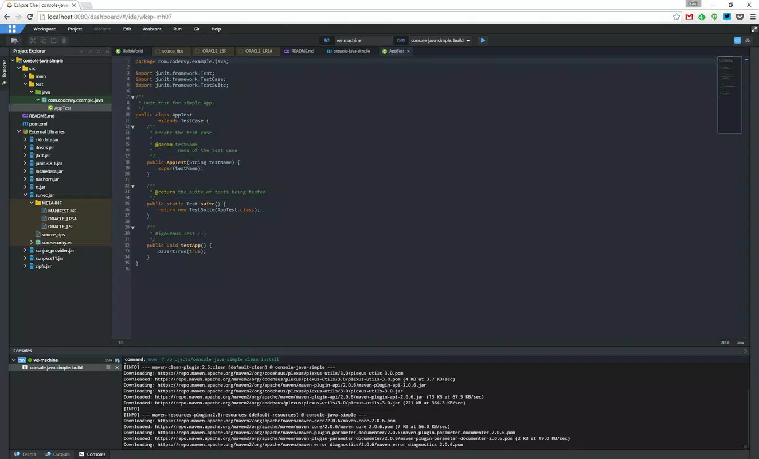
Task: Switch to the Outputs bottom tab
Action: click(57, 454)
